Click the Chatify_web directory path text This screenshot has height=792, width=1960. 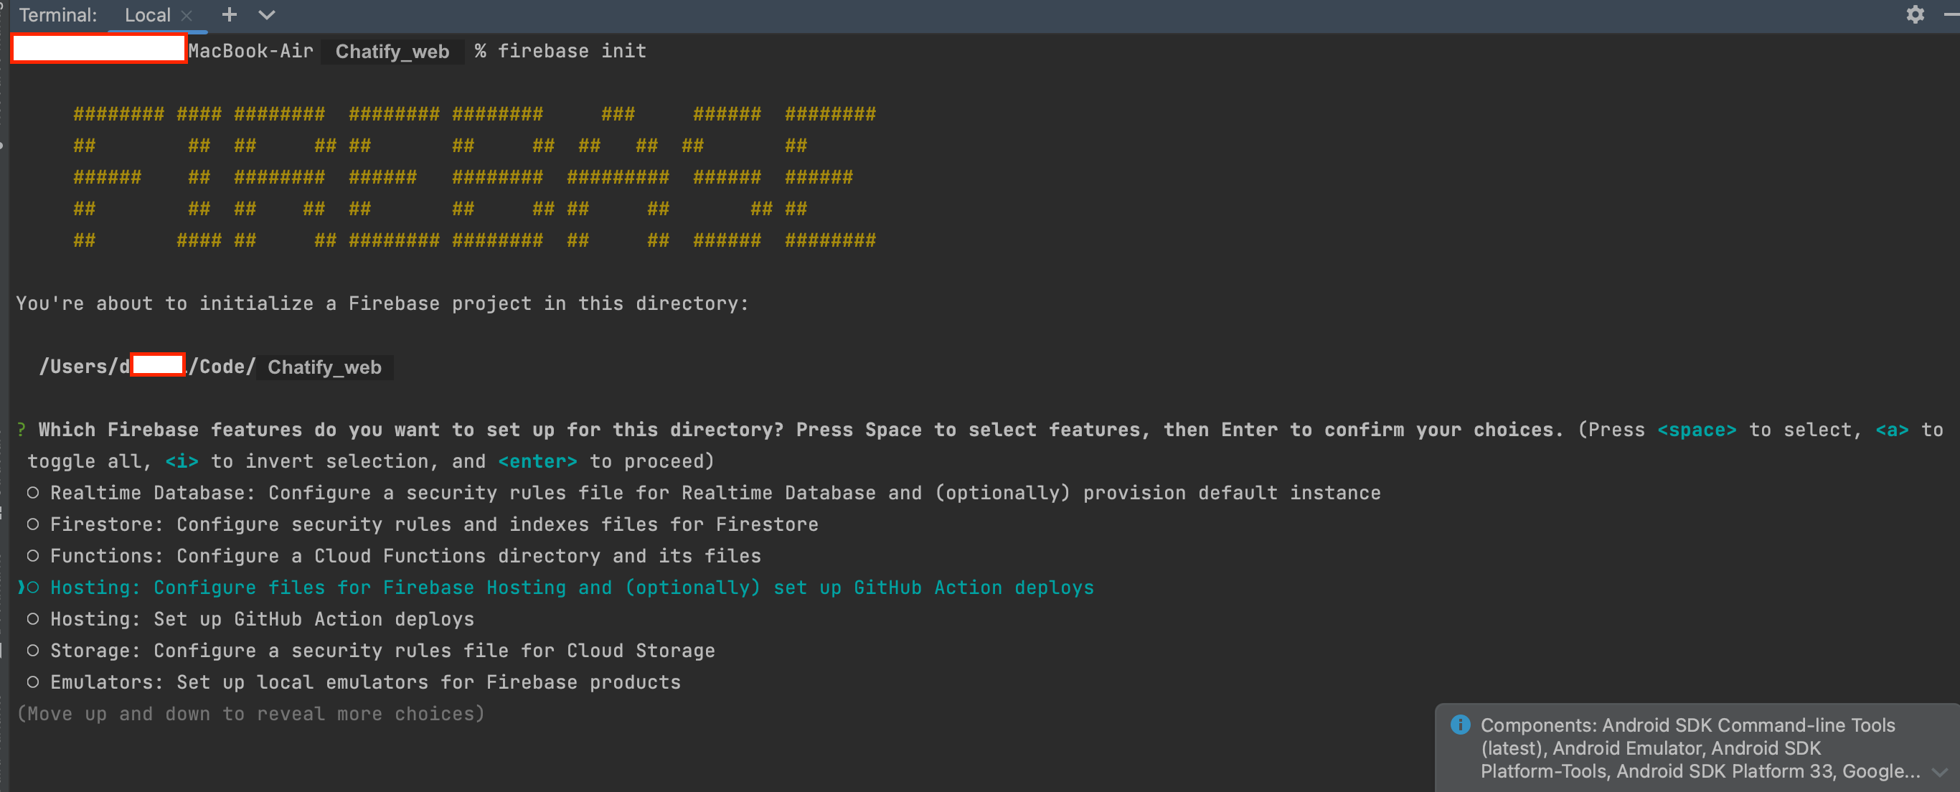tap(324, 367)
